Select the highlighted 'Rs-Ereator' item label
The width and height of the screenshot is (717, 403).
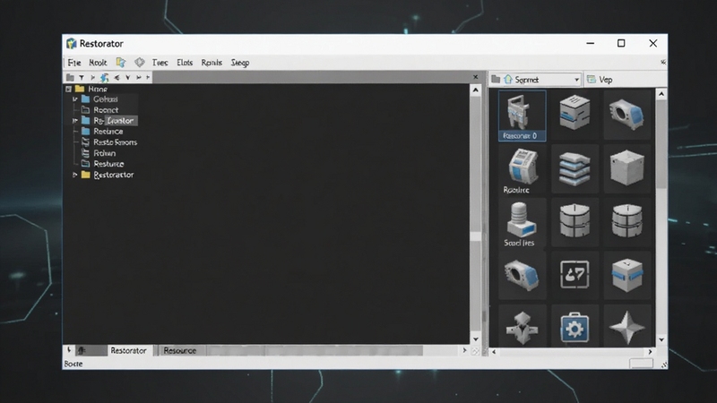click(x=114, y=121)
